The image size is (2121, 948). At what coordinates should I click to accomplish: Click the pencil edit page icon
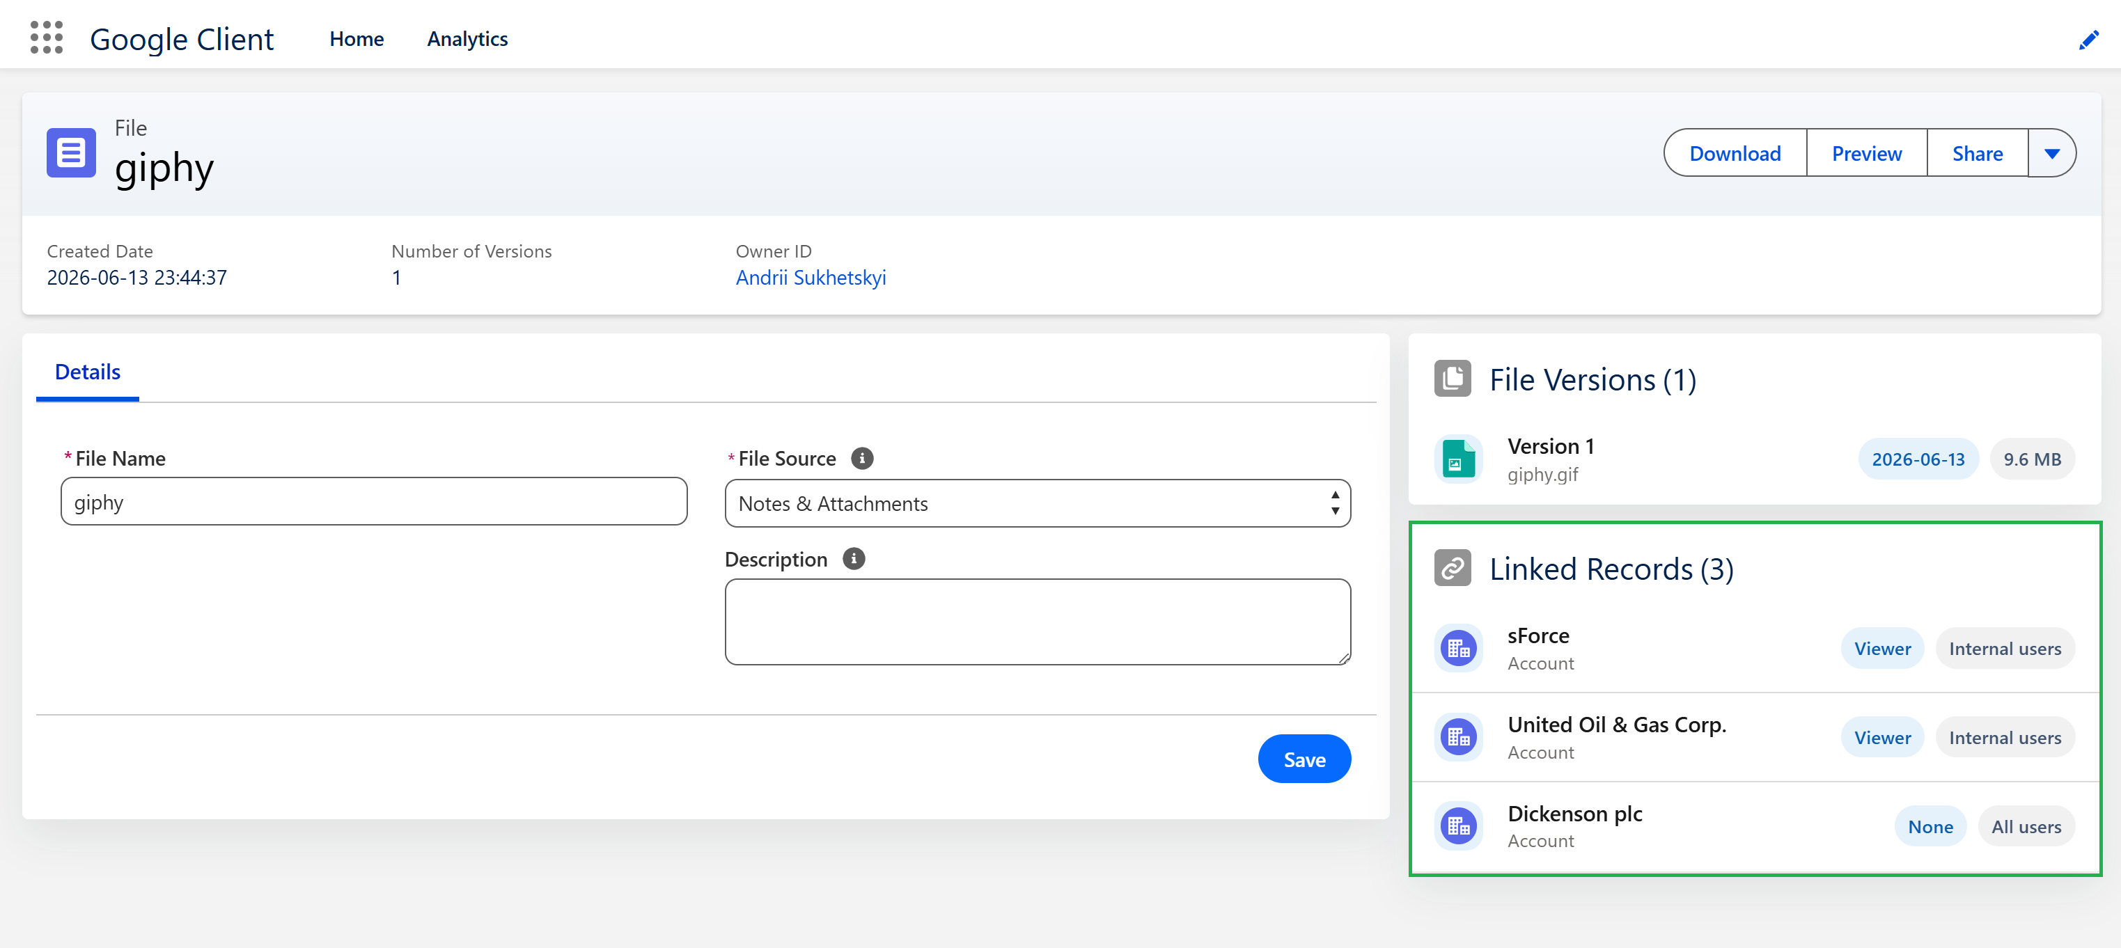pyautogui.click(x=2088, y=40)
